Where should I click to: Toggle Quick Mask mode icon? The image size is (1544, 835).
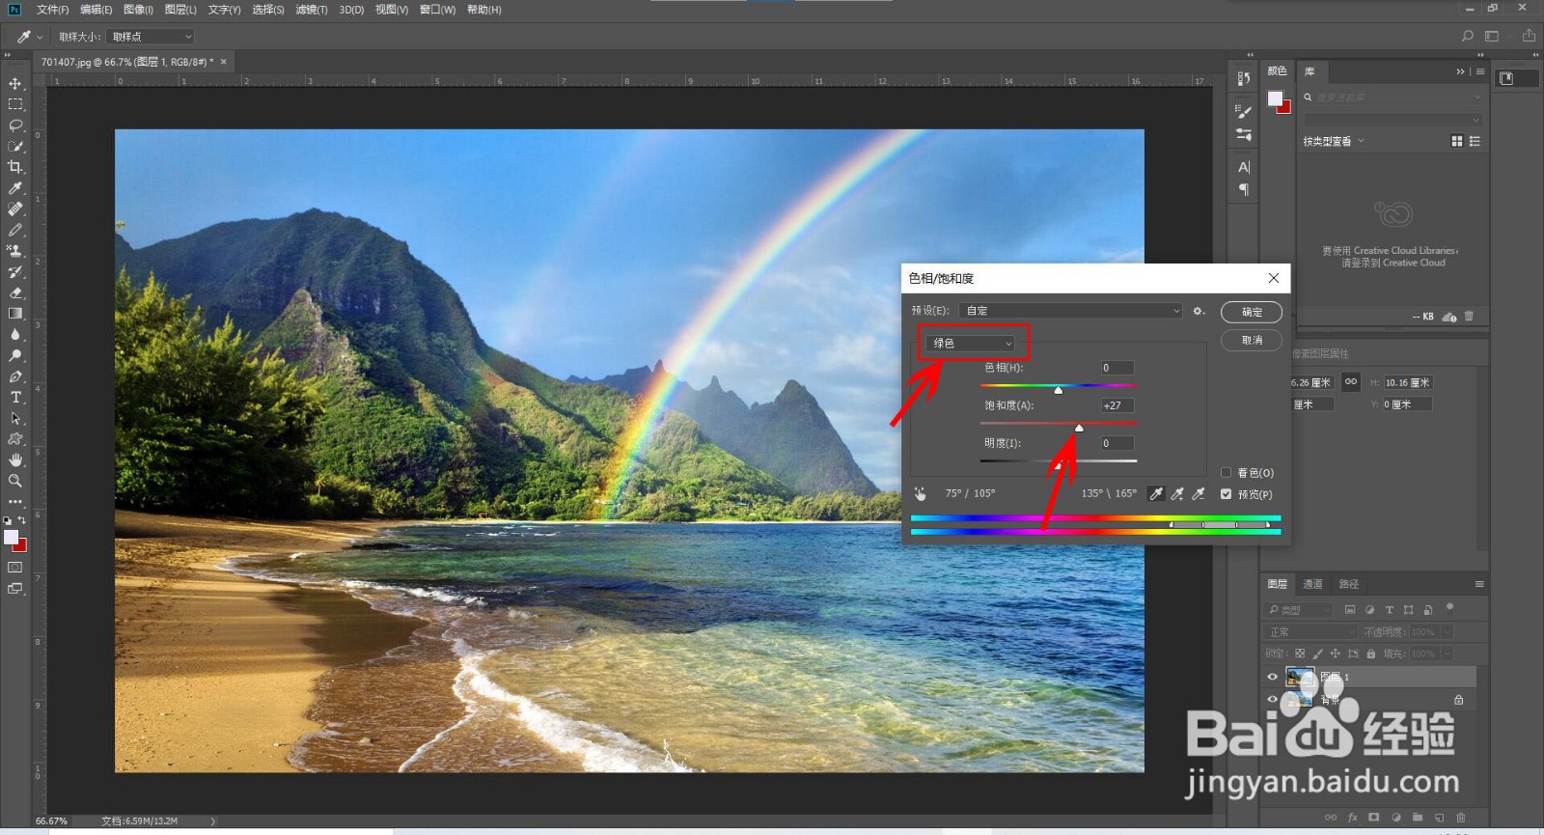coord(15,568)
